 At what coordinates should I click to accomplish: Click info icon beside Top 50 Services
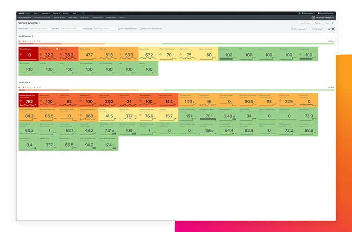click(33, 36)
